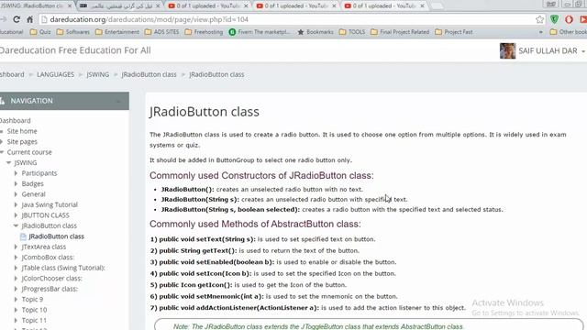Screen dimensions: 587x330
Task: Expand Participants tree node
Action: 17,173
